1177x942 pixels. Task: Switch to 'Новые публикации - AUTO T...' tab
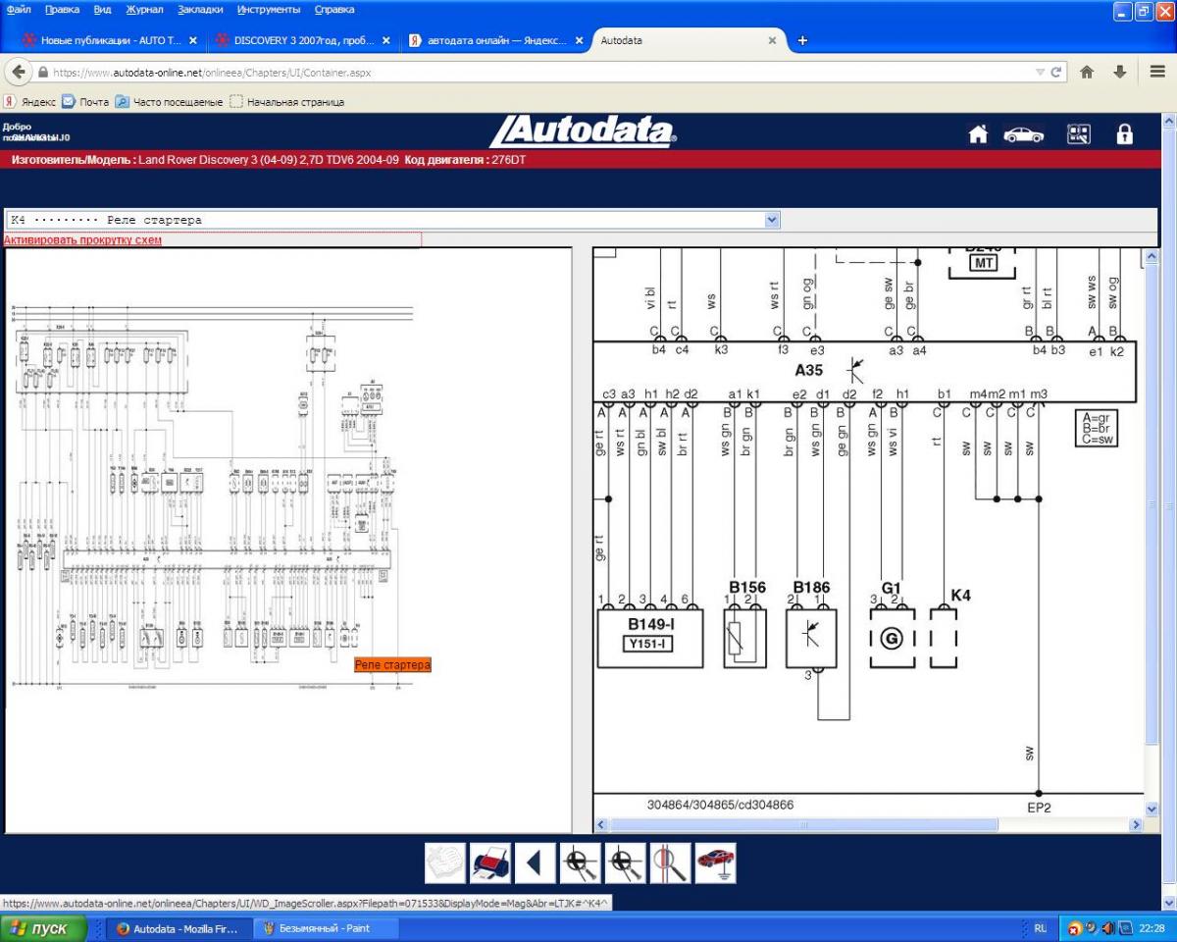tap(109, 40)
